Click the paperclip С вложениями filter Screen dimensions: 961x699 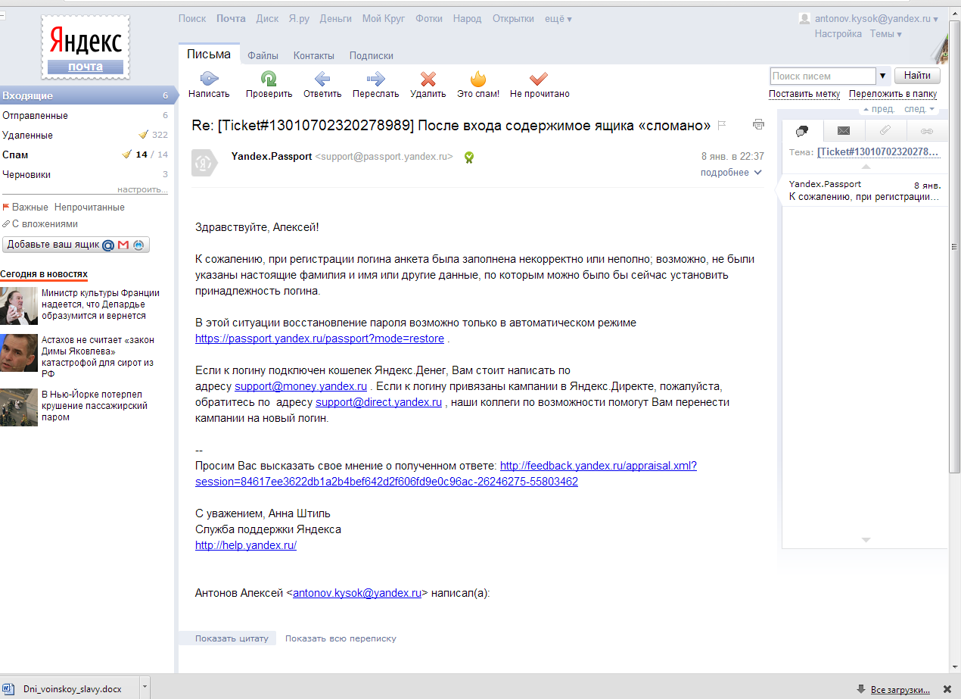[x=6, y=224]
